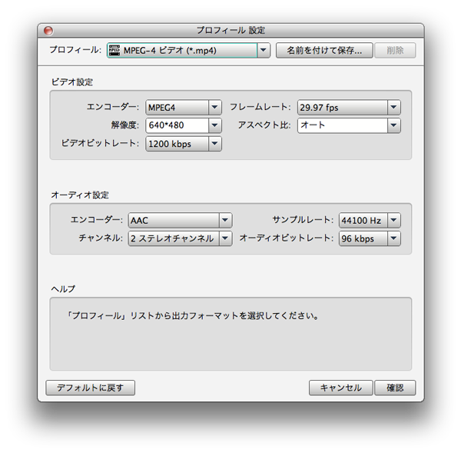Open the プロフィール format dropdown arrow
Image resolution: width=461 pixels, height=453 pixels.
coord(264,50)
